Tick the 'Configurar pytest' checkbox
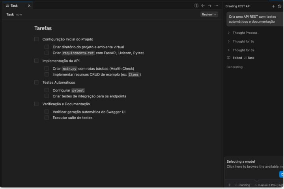The width and height of the screenshot is (284, 189). 47,90
